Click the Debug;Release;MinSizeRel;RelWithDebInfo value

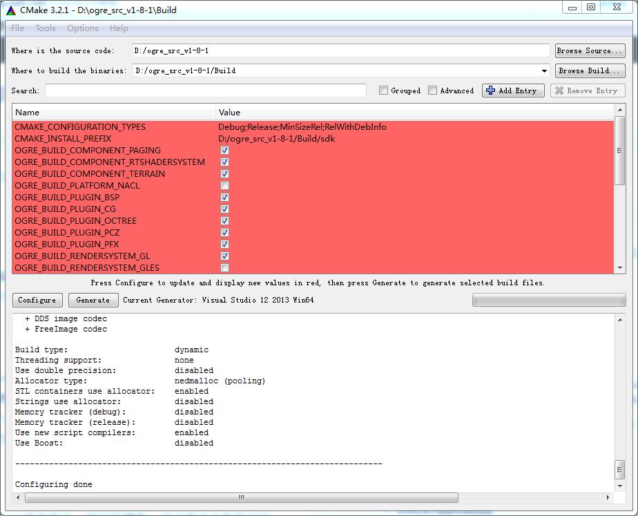tap(302, 127)
